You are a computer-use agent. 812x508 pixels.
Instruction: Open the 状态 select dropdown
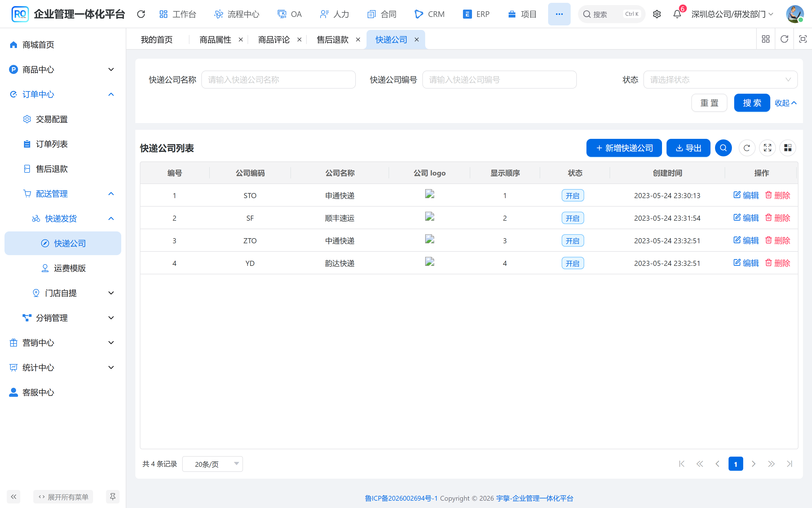click(720, 80)
